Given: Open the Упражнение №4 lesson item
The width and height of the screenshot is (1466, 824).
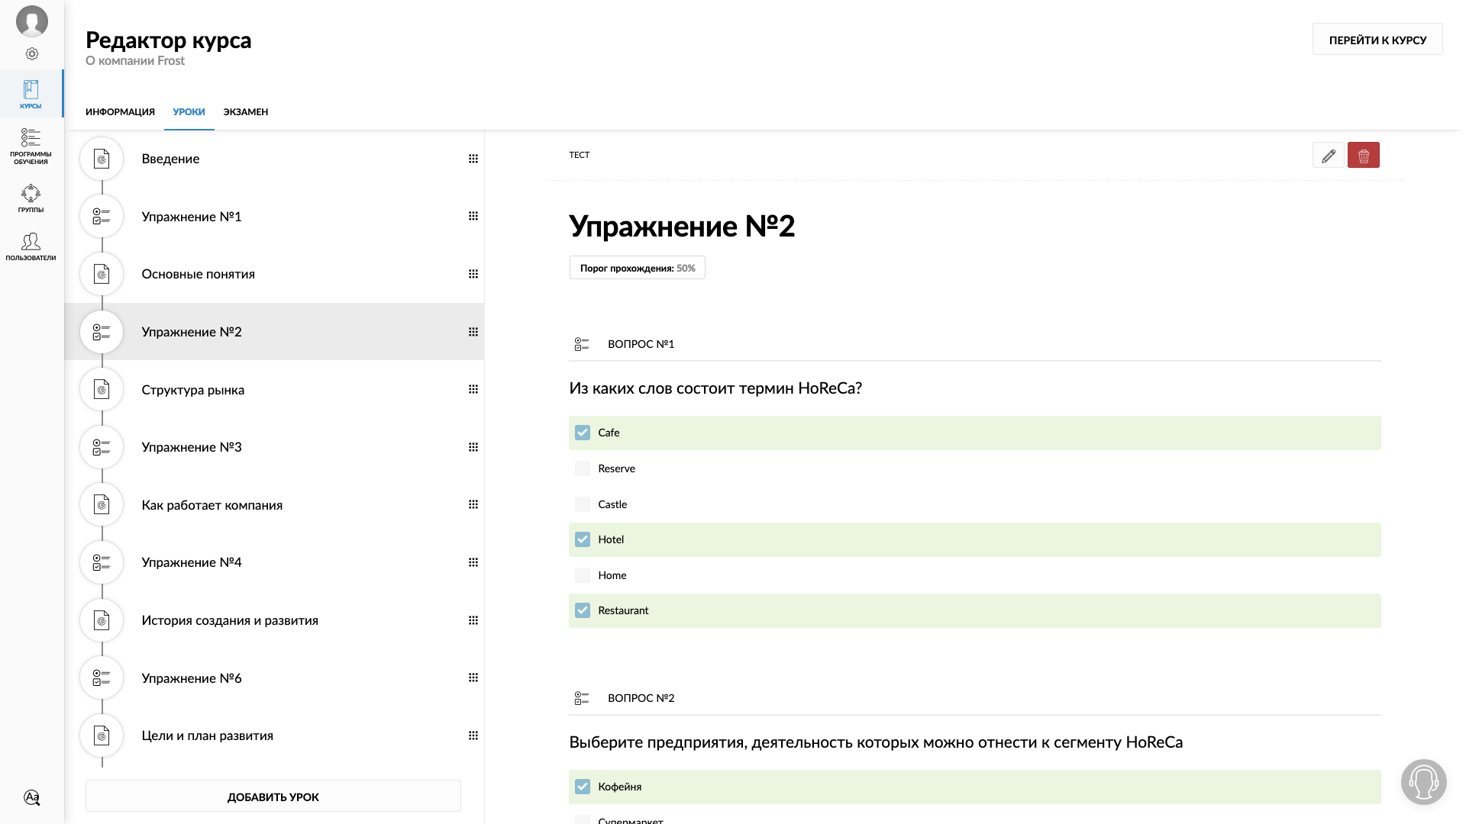Looking at the screenshot, I should 191,562.
